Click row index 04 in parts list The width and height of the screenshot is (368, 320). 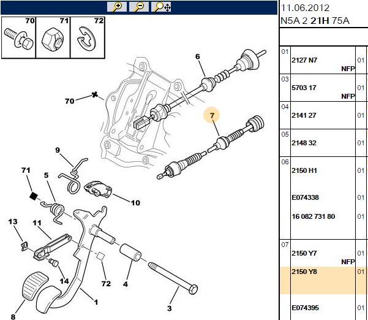285,107
